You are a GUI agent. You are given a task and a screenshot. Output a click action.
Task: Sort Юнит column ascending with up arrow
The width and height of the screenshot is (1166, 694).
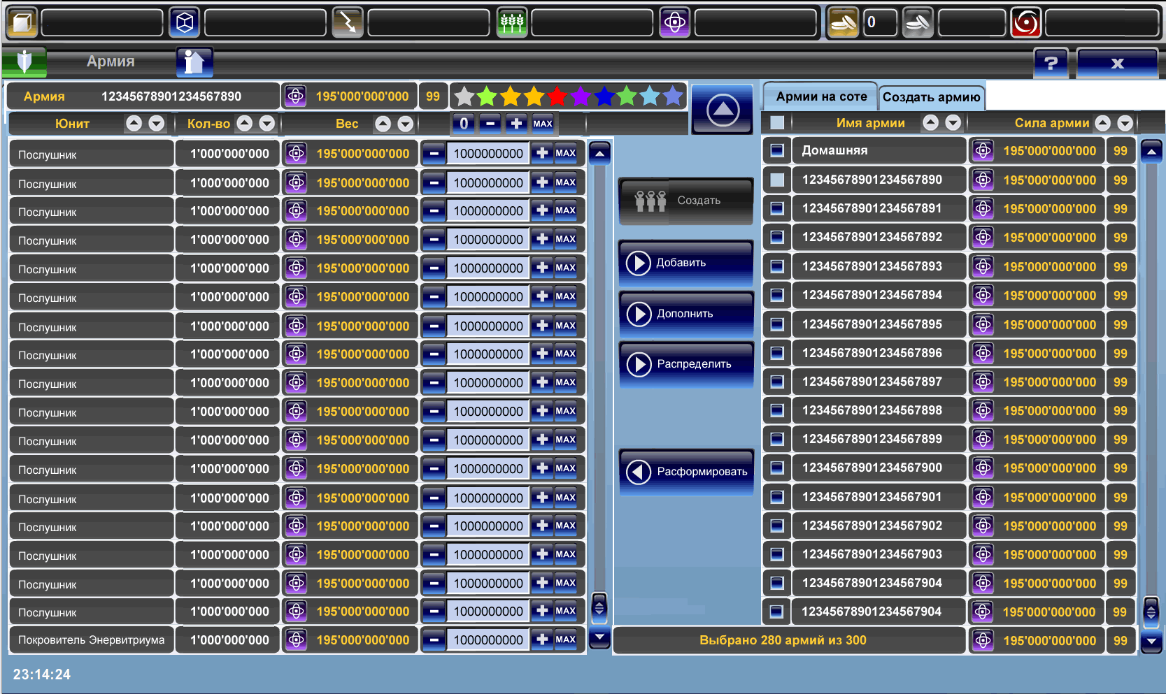click(134, 124)
